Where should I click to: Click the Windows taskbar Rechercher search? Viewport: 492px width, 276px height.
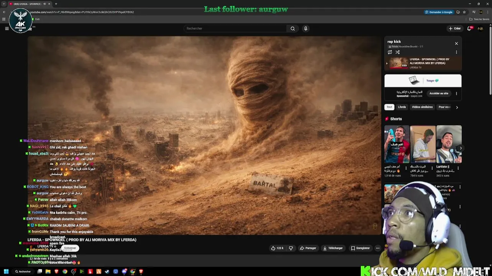click(x=23, y=271)
